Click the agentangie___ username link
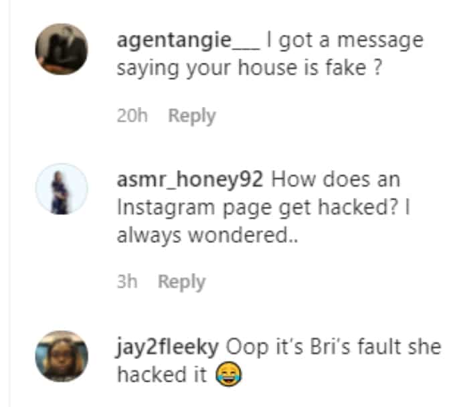The image size is (455, 407). [188, 41]
